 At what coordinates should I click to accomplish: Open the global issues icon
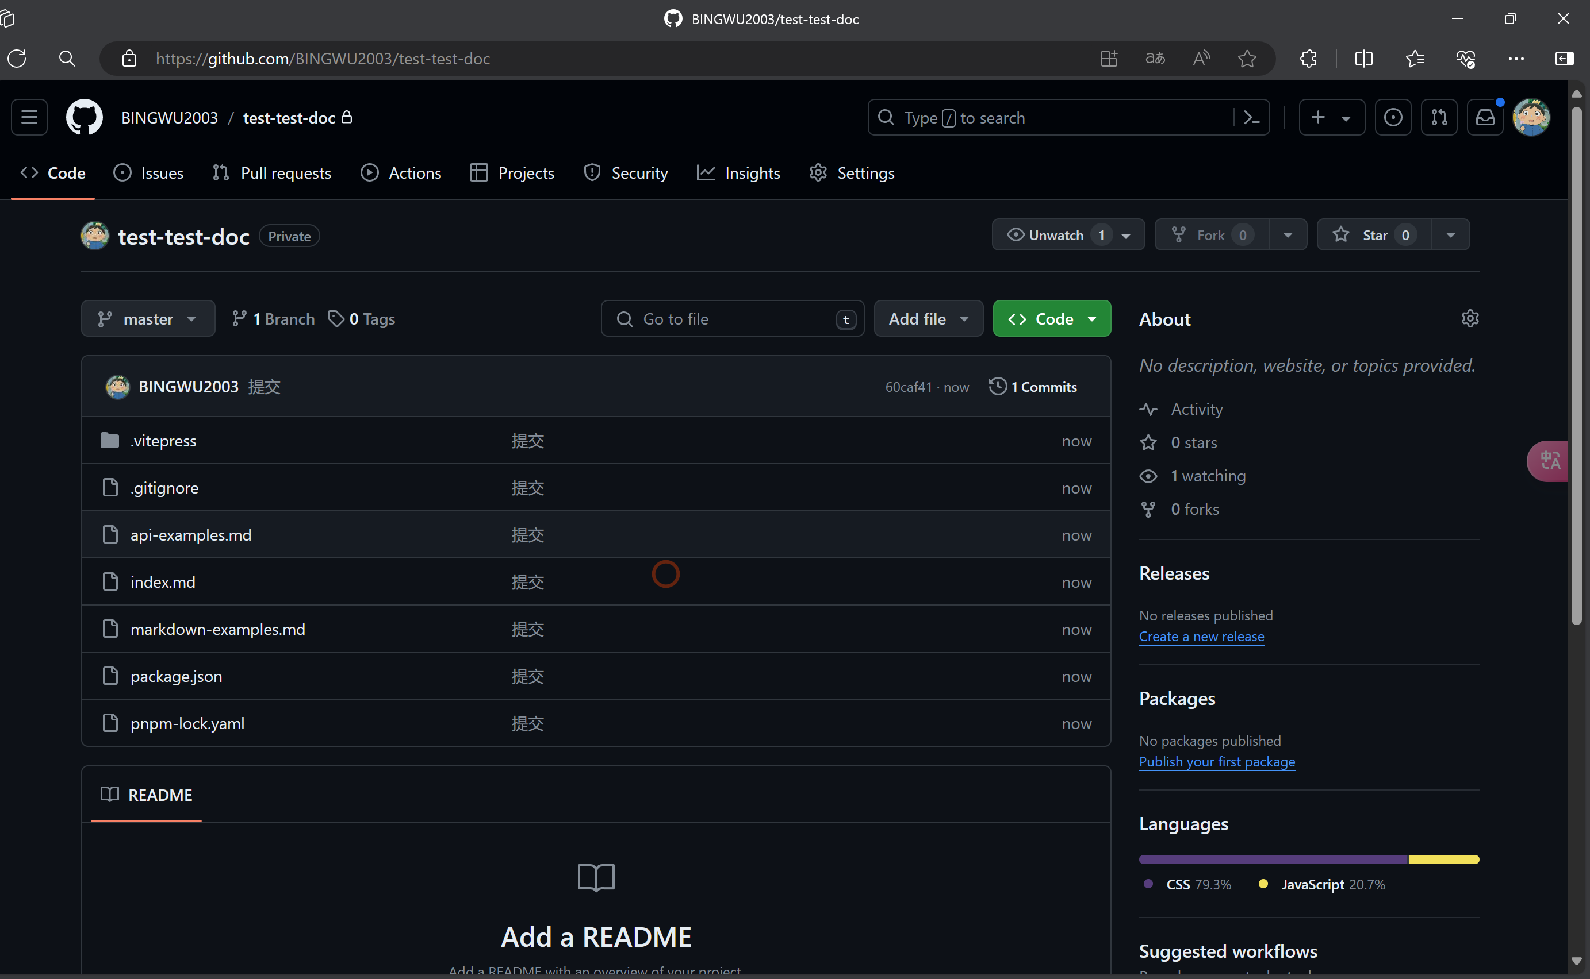1392,117
